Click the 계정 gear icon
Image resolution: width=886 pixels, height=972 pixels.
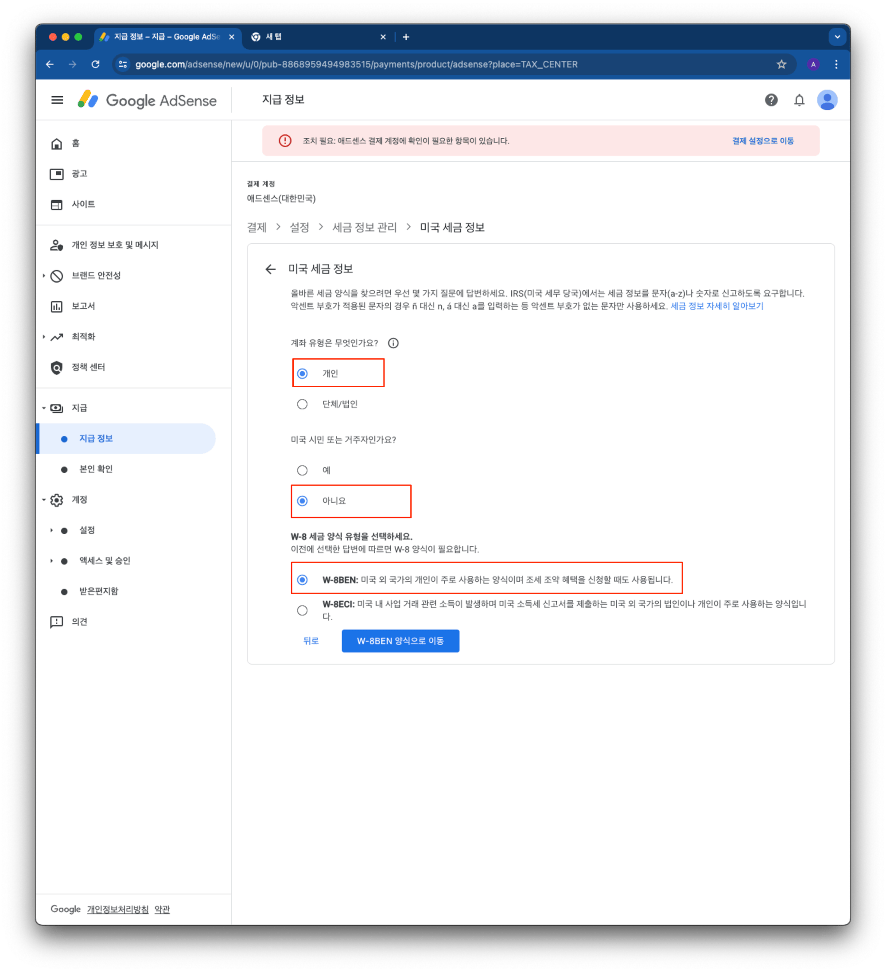tap(56, 501)
